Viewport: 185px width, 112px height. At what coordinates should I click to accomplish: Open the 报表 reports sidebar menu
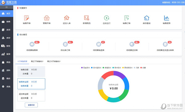[6, 54]
